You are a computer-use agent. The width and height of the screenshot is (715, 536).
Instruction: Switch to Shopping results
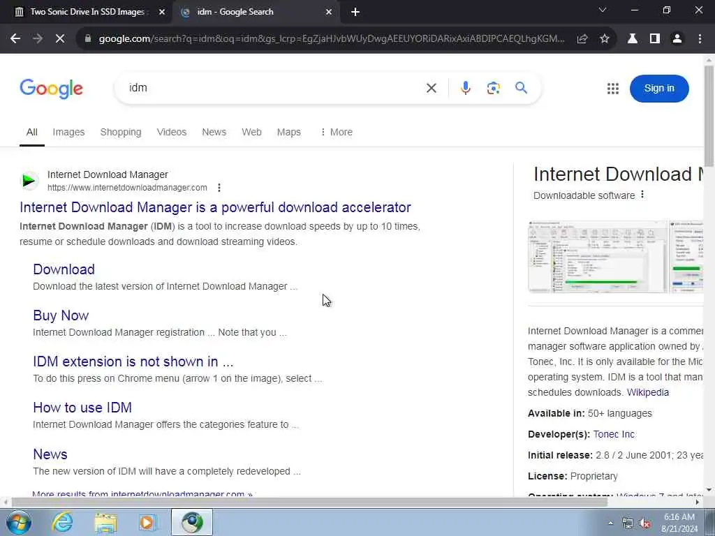pyautogui.click(x=121, y=132)
